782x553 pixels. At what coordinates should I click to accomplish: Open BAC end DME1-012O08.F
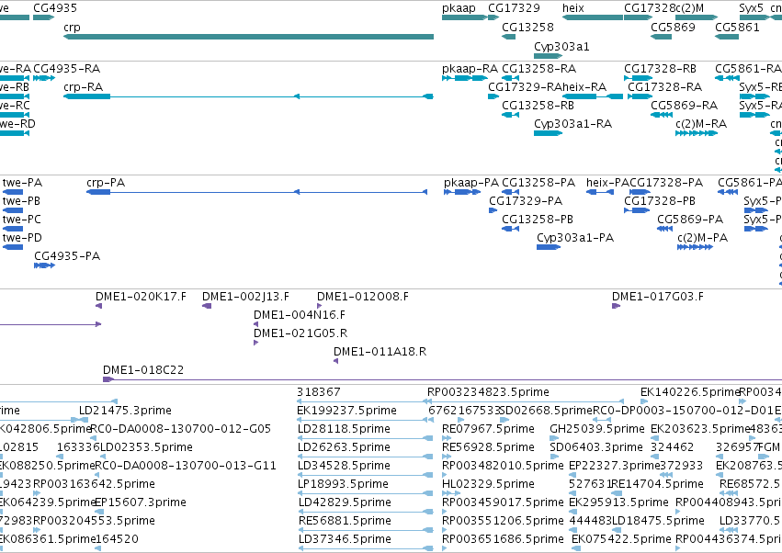(319, 306)
